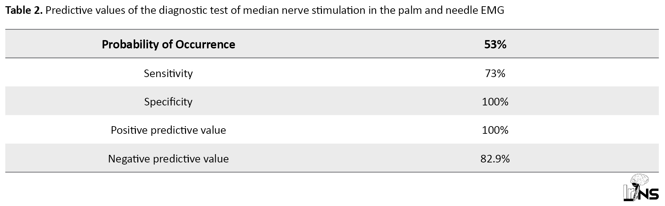The height and width of the screenshot is (206, 665).
Task: Click the 53% header value
Action: [x=495, y=44]
